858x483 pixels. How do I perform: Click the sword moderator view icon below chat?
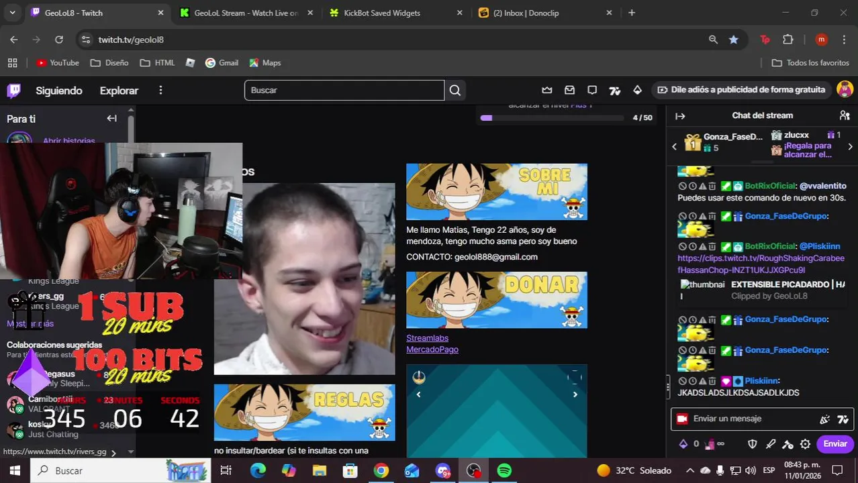[x=771, y=444]
